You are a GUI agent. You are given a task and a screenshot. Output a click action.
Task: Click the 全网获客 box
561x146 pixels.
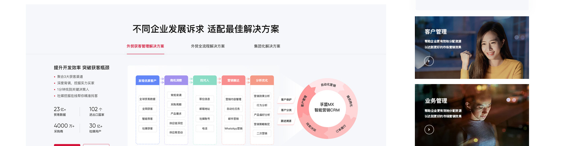(x=147, y=109)
